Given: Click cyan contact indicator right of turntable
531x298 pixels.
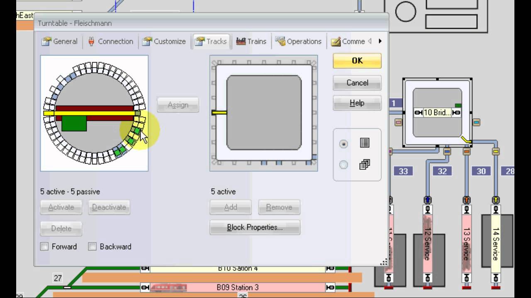Looking at the screenshot, I should [x=476, y=122].
